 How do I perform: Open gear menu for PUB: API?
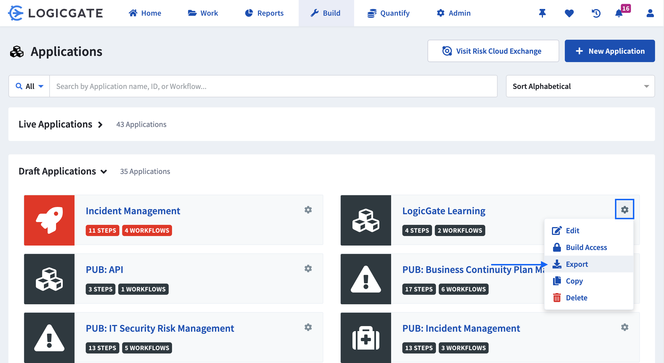[x=308, y=268]
